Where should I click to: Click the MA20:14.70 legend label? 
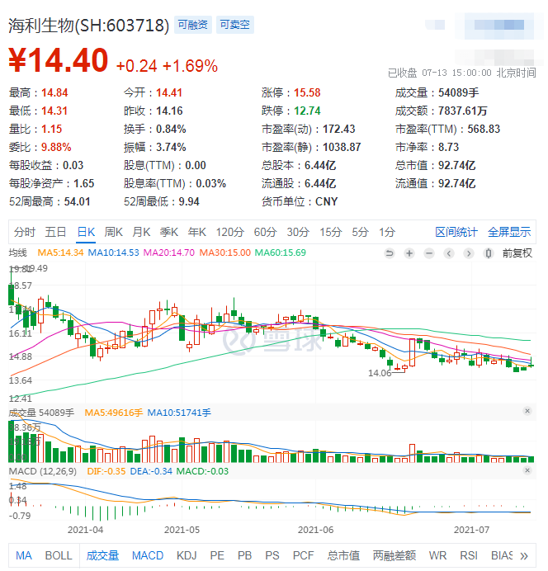(169, 252)
